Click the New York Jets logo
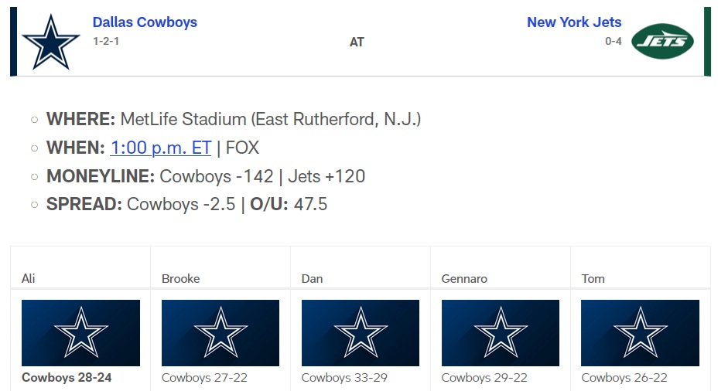Screen dimensions: 728x391 [662, 41]
